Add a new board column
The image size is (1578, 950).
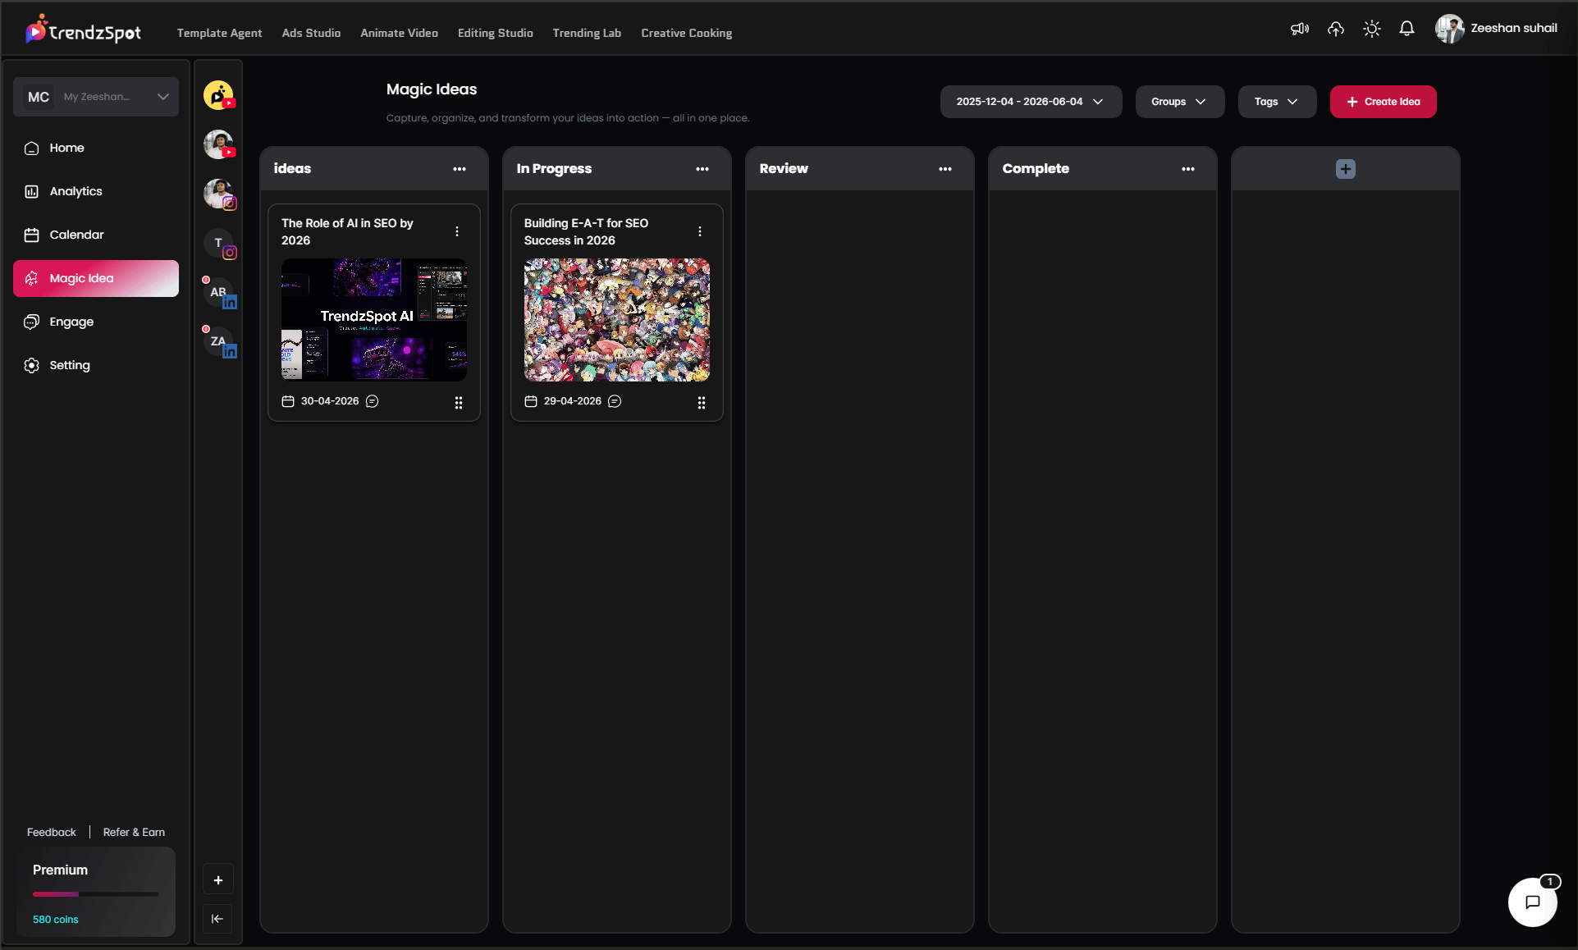pos(1345,169)
